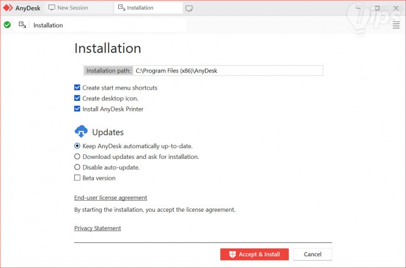Toggle Install AnyDesk Printer checkbox
The image size is (406, 268).
(77, 109)
